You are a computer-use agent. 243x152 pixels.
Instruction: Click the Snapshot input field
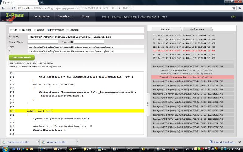86,37
